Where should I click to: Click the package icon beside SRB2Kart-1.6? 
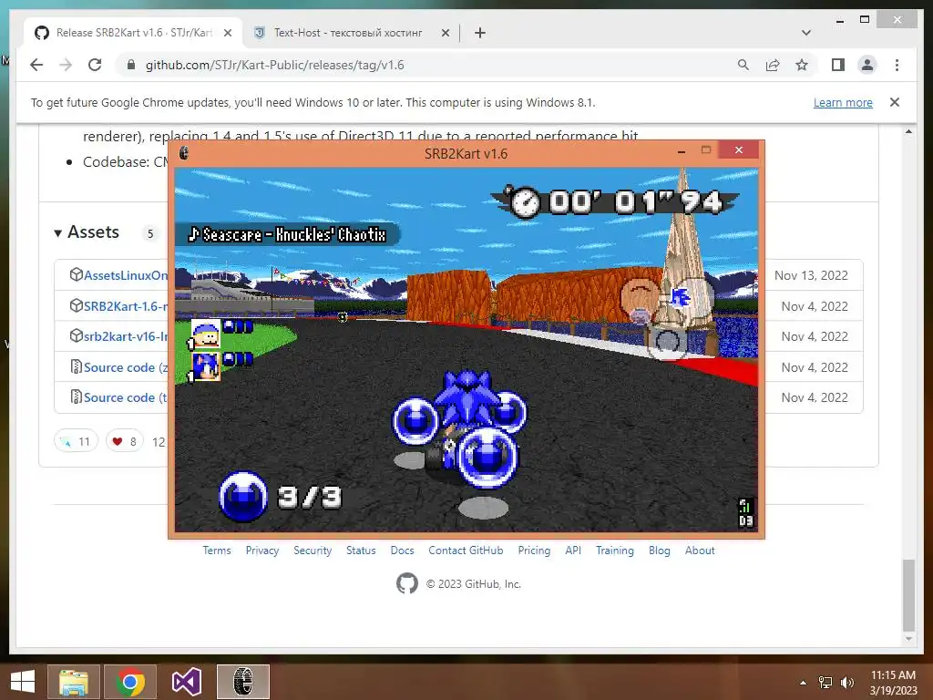pos(77,305)
